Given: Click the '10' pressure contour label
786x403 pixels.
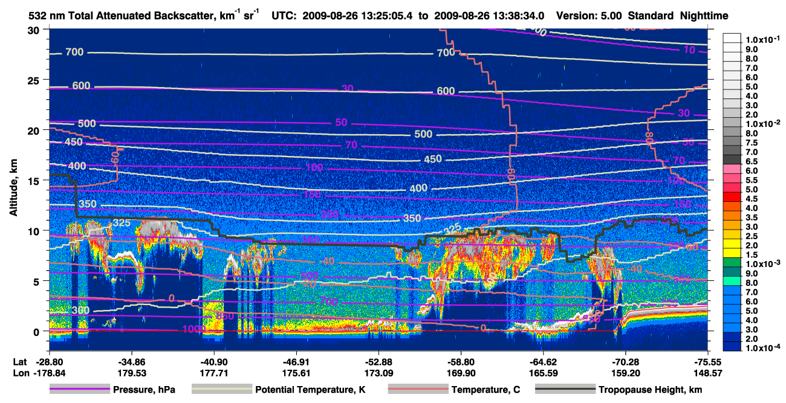Looking at the screenshot, I should [x=689, y=50].
